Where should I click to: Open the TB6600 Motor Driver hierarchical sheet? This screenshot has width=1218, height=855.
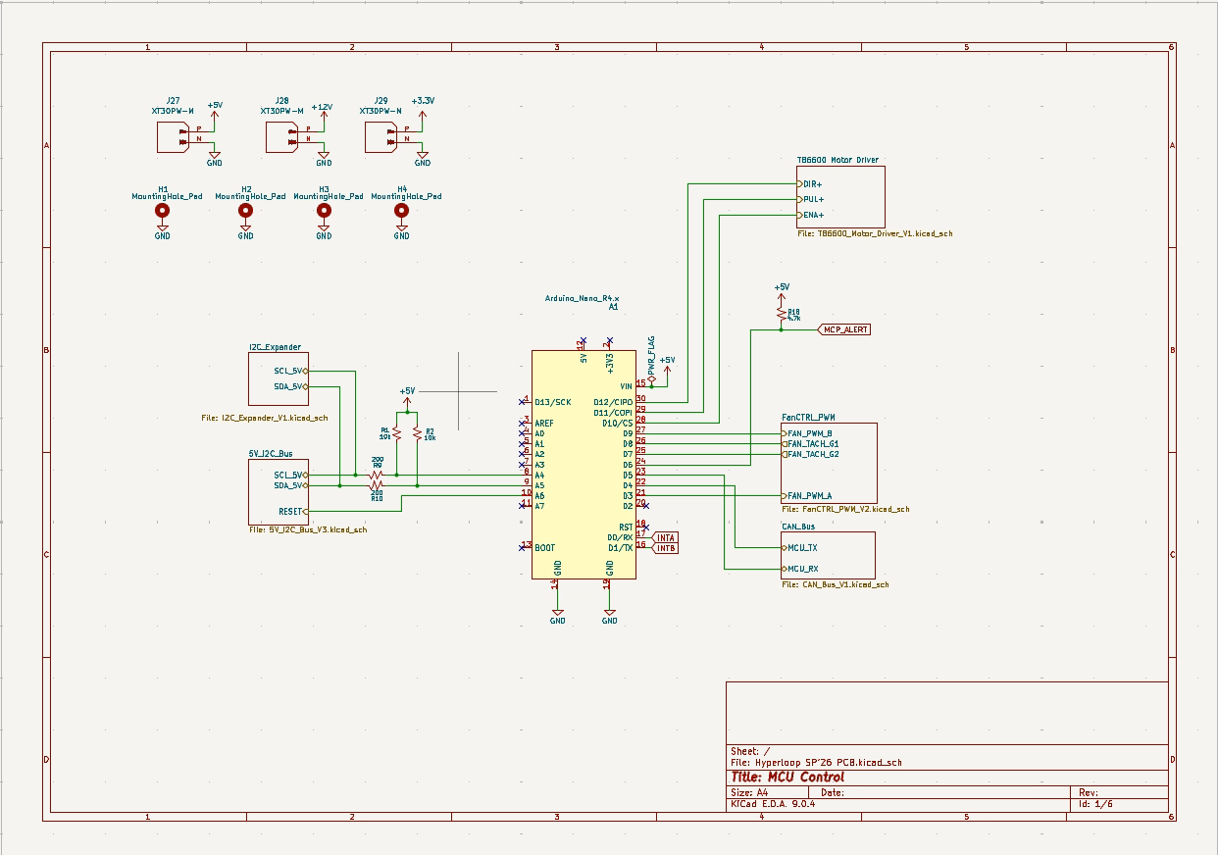[x=840, y=197]
